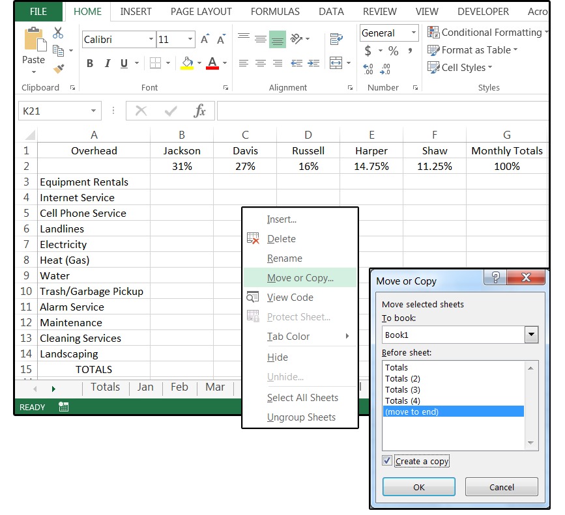Open the font name Calibri dropdown
The image size is (565, 515).
pos(151,39)
